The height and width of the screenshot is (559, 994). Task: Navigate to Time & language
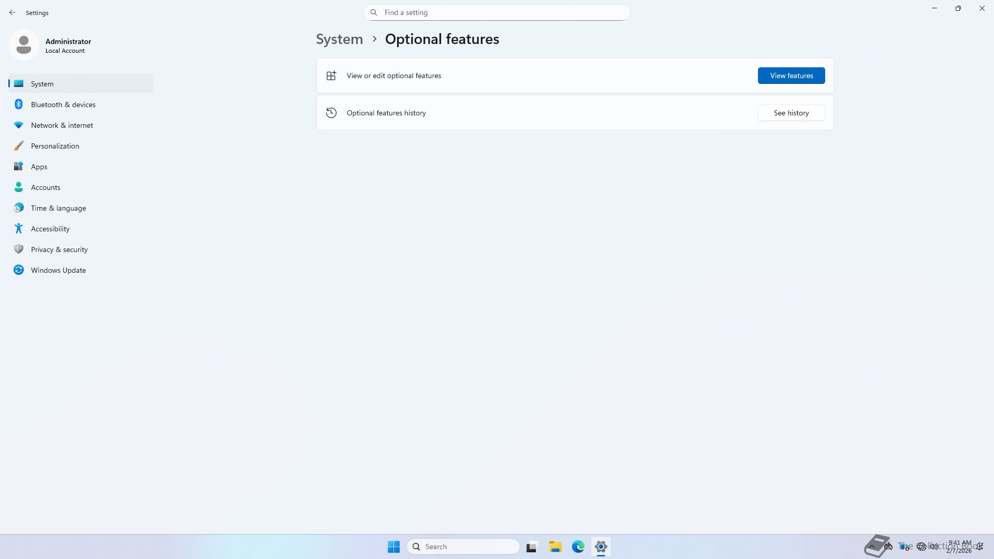tap(58, 208)
